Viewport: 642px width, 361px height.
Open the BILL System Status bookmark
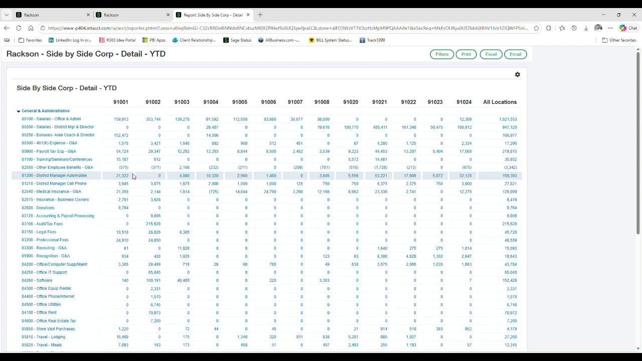(x=331, y=40)
